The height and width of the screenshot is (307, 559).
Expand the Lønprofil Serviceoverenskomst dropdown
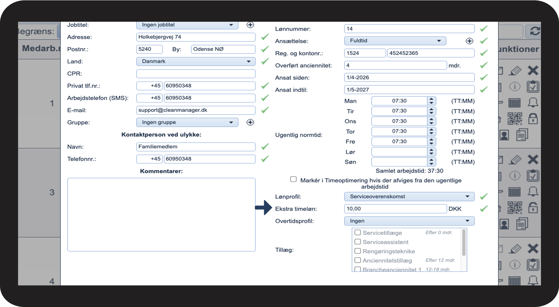pyautogui.click(x=409, y=197)
